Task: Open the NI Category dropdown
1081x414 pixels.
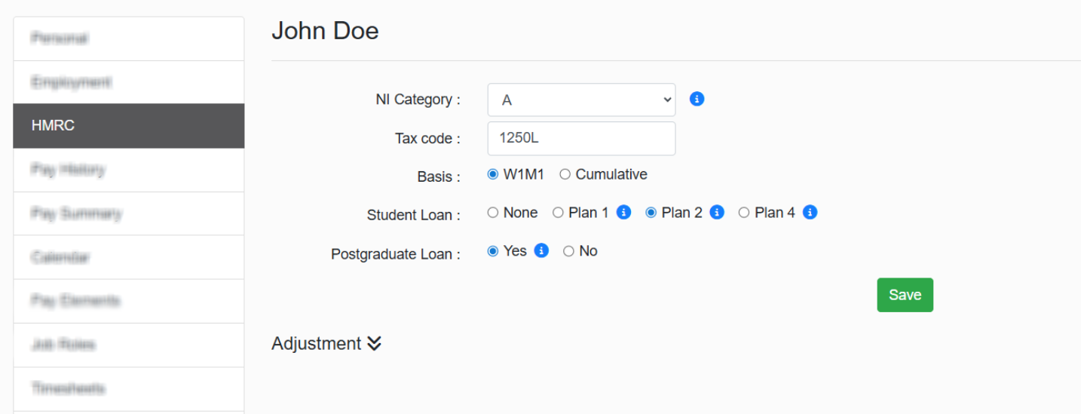Action: 581,100
